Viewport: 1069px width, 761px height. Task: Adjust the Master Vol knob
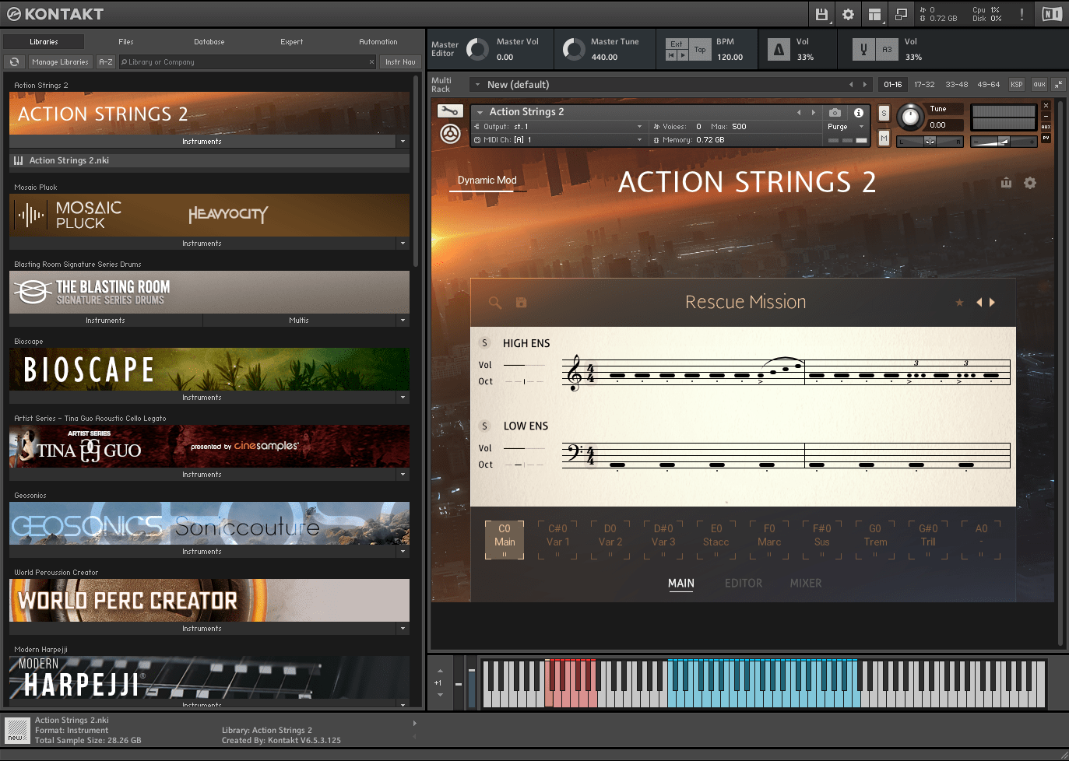coord(477,50)
